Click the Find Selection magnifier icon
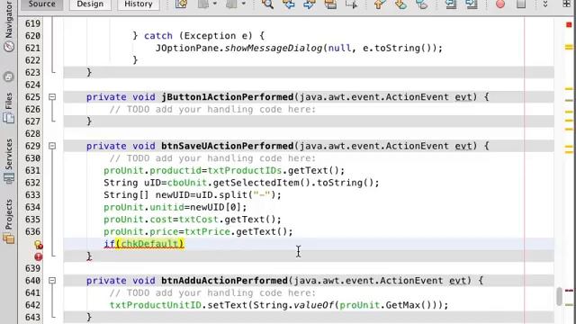 tap(267, 4)
